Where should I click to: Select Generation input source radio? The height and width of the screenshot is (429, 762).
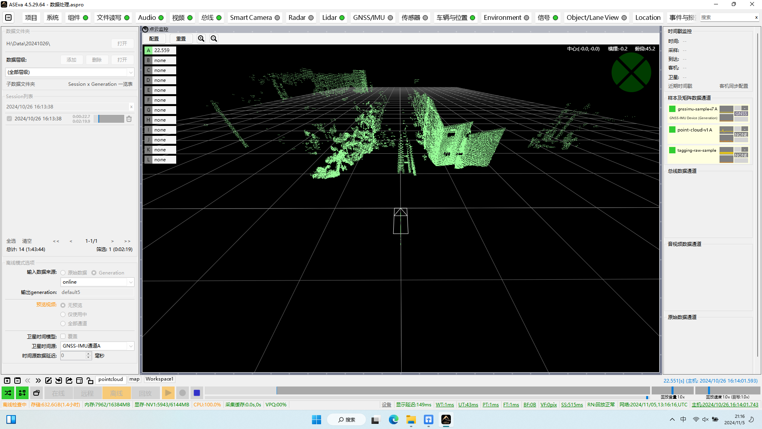(x=94, y=273)
